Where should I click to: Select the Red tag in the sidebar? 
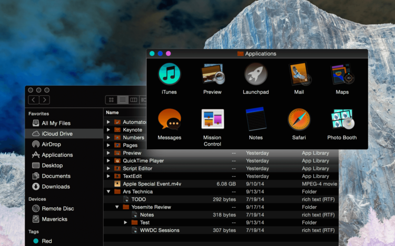coord(64,241)
